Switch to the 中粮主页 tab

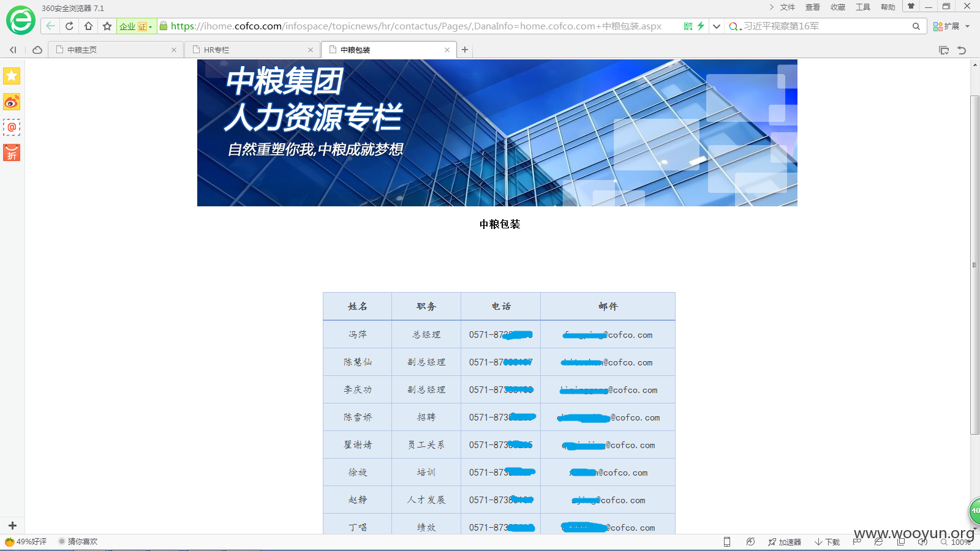tap(116, 50)
